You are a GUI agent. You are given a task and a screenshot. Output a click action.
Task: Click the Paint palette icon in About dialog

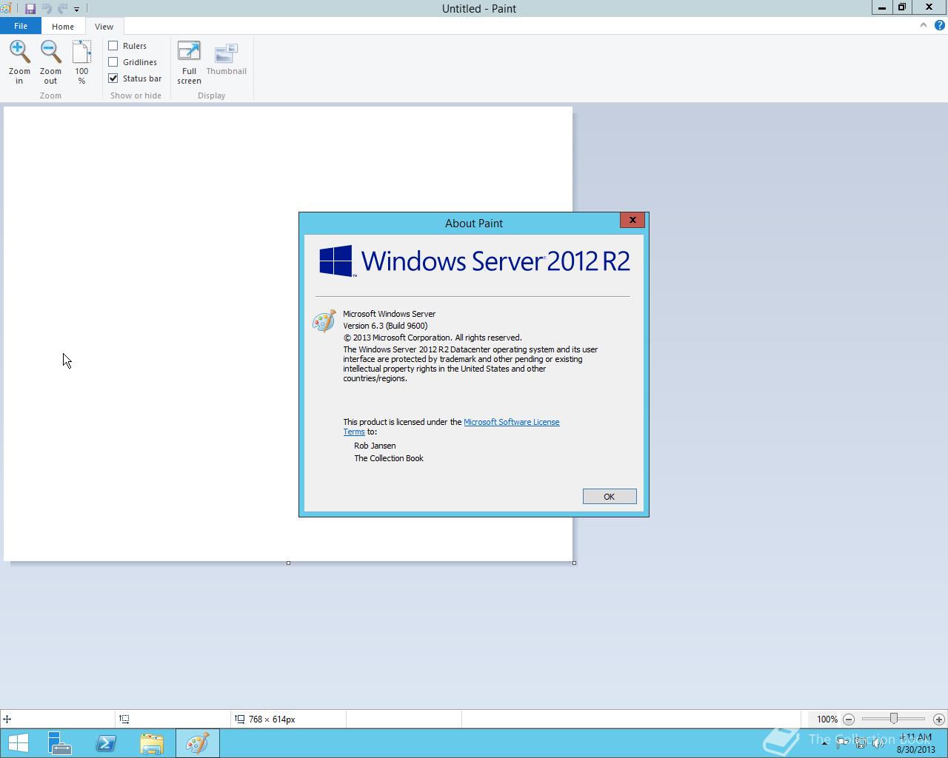[324, 321]
